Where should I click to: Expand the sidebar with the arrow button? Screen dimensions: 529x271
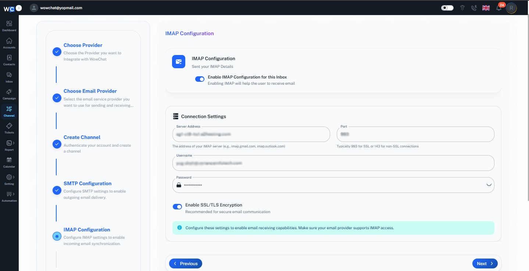click(x=19, y=8)
